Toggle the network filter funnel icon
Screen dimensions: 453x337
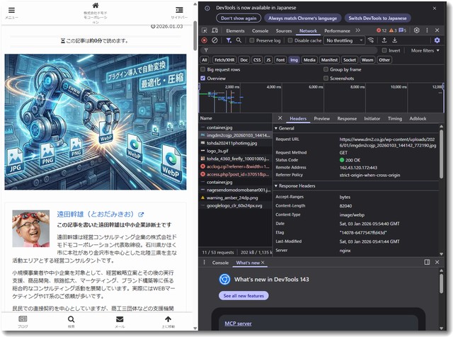229,40
